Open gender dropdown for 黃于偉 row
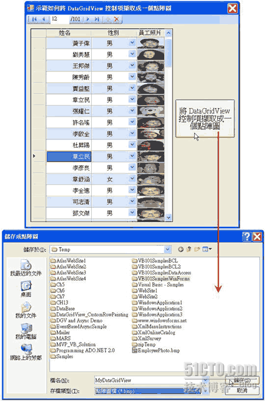This screenshot has height=401, width=265. (132, 43)
